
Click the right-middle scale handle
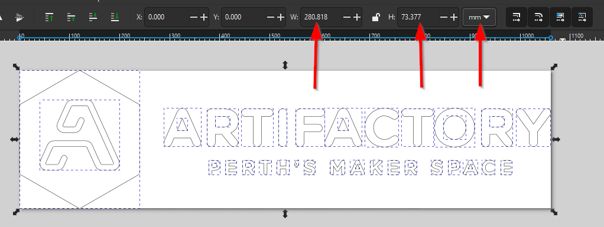[556, 139]
